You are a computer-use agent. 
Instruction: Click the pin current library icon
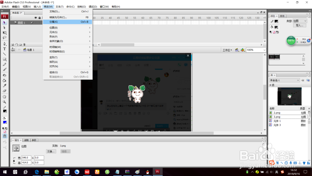(303, 80)
